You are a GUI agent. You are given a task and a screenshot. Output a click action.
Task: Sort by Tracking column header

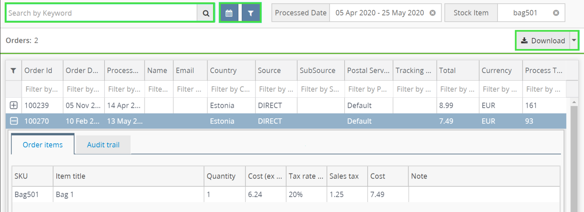tap(415, 70)
